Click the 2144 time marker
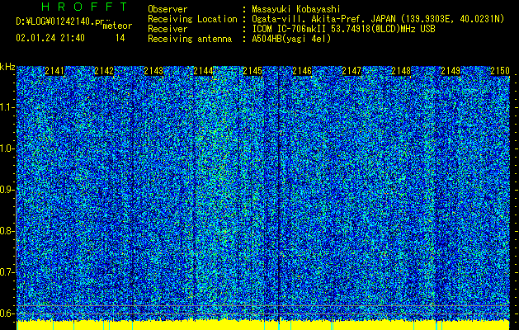 pyautogui.click(x=203, y=71)
